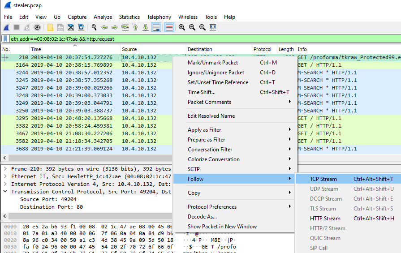This screenshot has width=401, height=253.
Task: Go back in packet history arrow
Action: click(x=104, y=27)
